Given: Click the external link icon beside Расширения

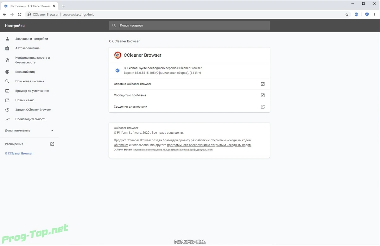Looking at the screenshot, I should coord(52,144).
